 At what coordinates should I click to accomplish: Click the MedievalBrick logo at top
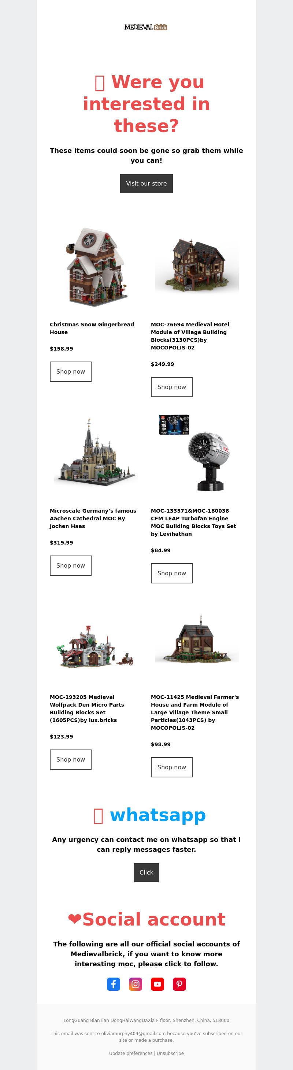click(x=146, y=27)
